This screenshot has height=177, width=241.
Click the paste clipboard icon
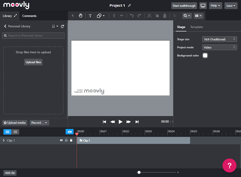click(165, 16)
